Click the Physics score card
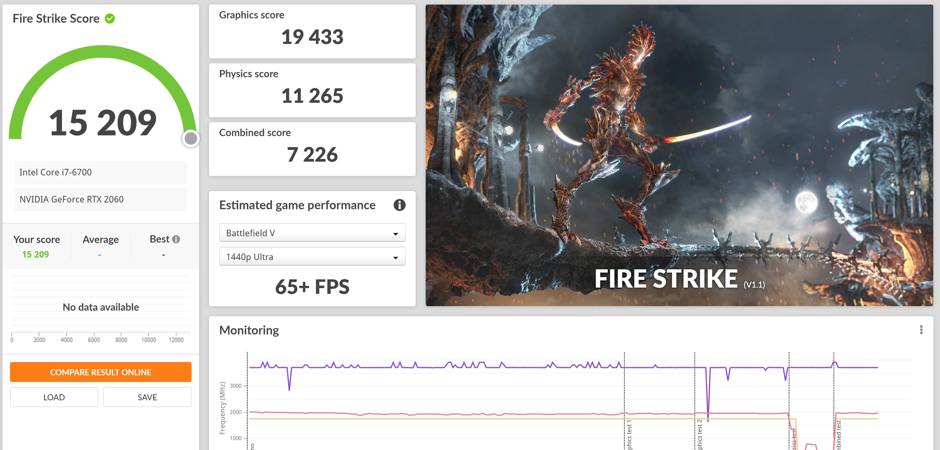This screenshot has width=940, height=450. tap(312, 90)
